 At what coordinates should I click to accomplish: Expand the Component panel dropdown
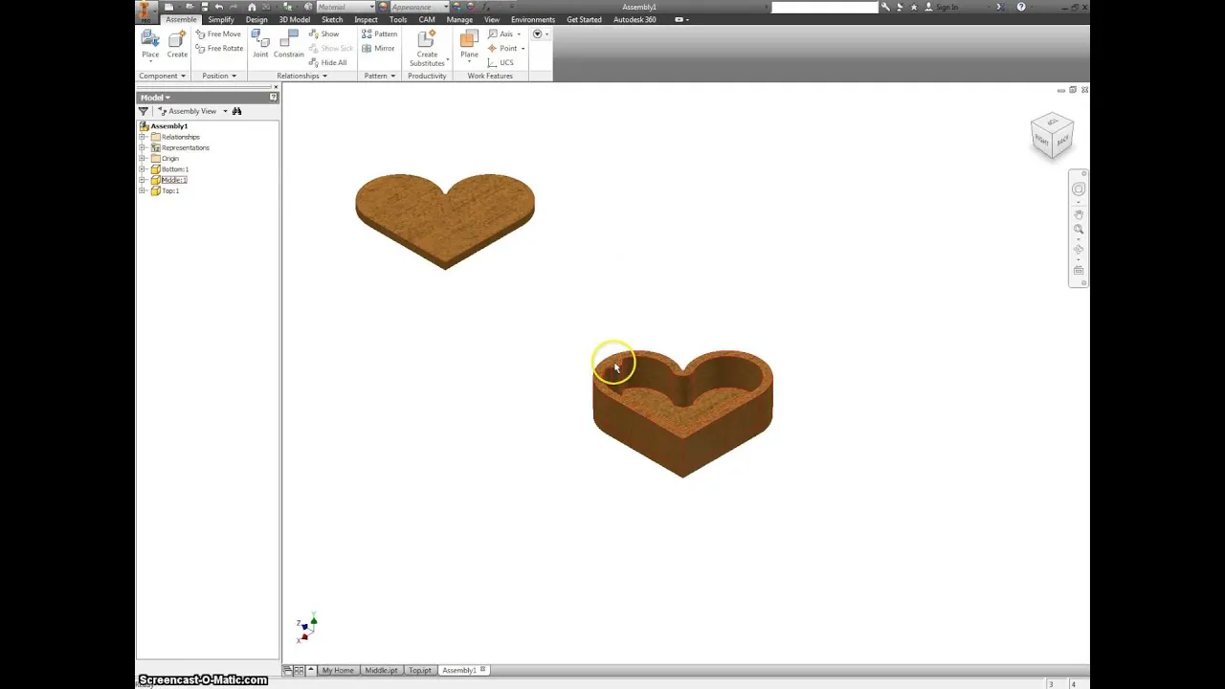(x=162, y=76)
